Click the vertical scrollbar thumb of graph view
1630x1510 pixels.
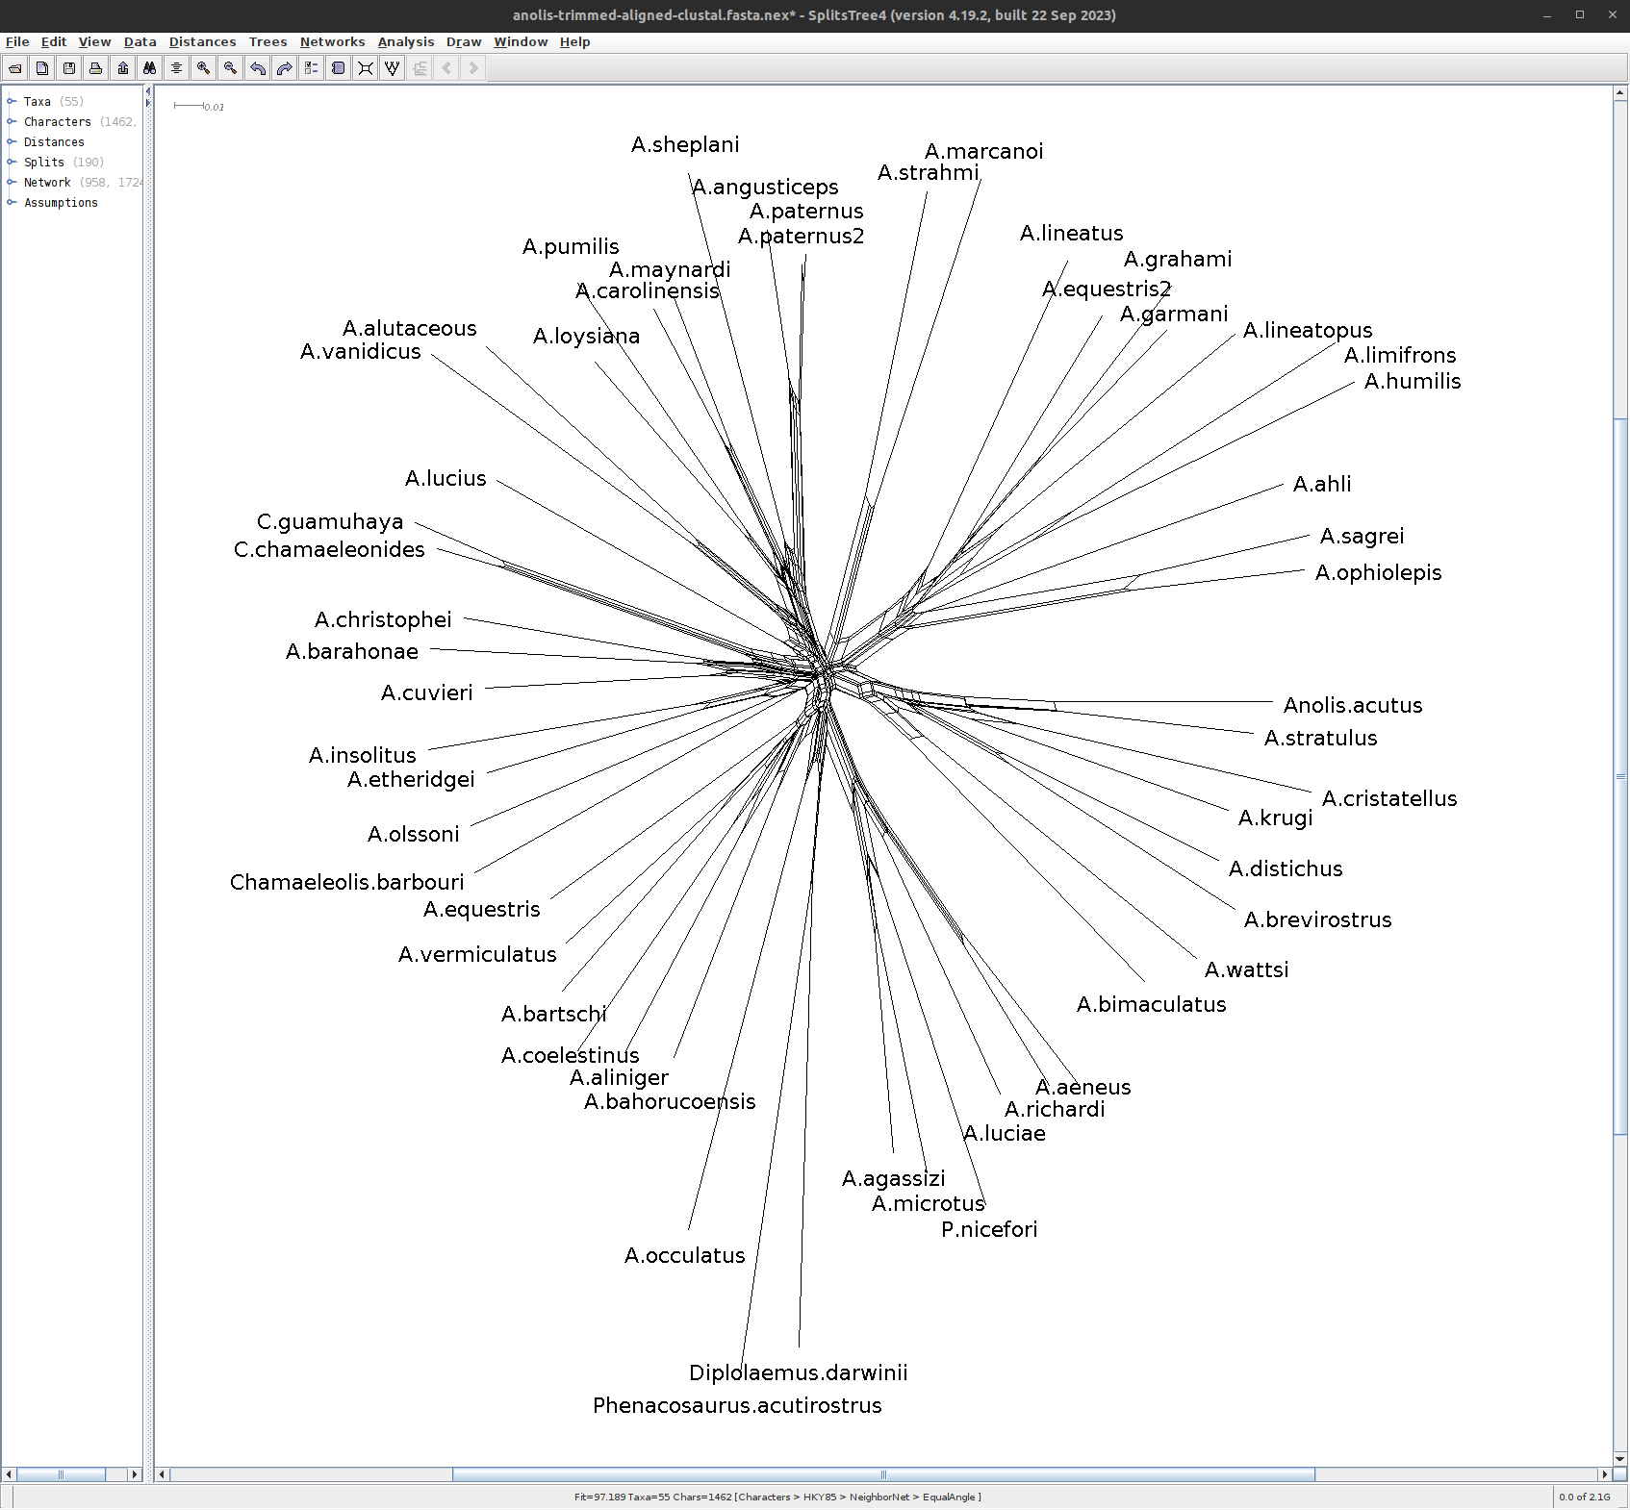click(x=1620, y=776)
